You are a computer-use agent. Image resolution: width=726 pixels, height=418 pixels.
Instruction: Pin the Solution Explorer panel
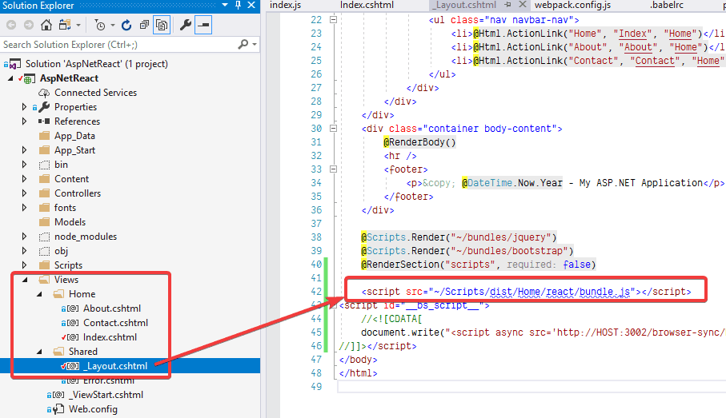click(238, 6)
